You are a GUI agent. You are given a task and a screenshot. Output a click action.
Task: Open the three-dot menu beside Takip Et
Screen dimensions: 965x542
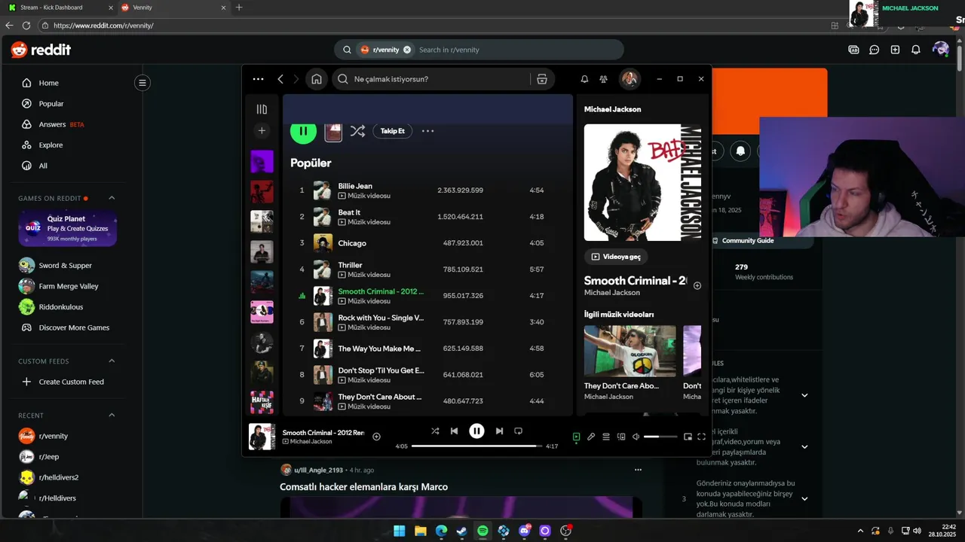click(x=427, y=131)
